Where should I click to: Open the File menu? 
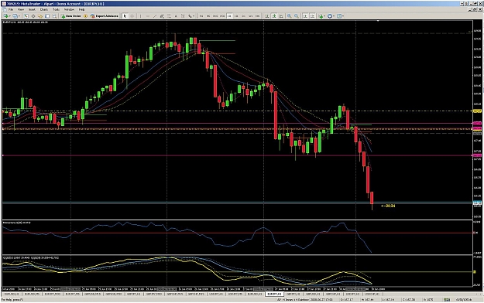click(x=11, y=9)
